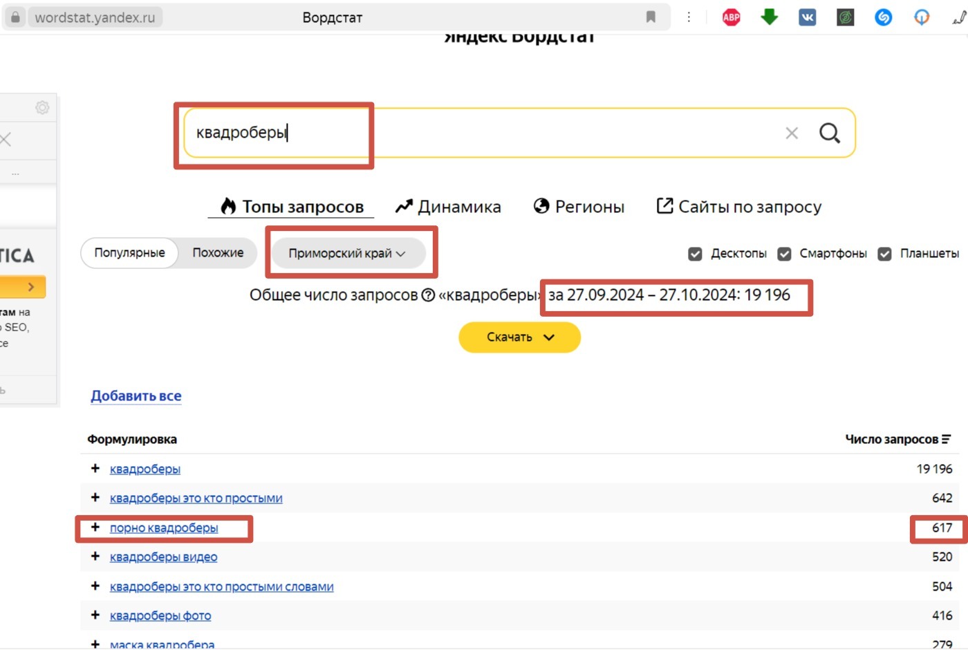Screen dimensions: 968x650
Task: Add 'квадроберы видео' with plus icon
Action: coord(95,557)
